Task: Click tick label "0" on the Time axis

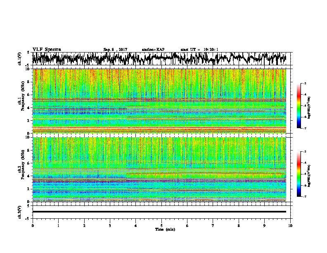Action: [33, 226]
